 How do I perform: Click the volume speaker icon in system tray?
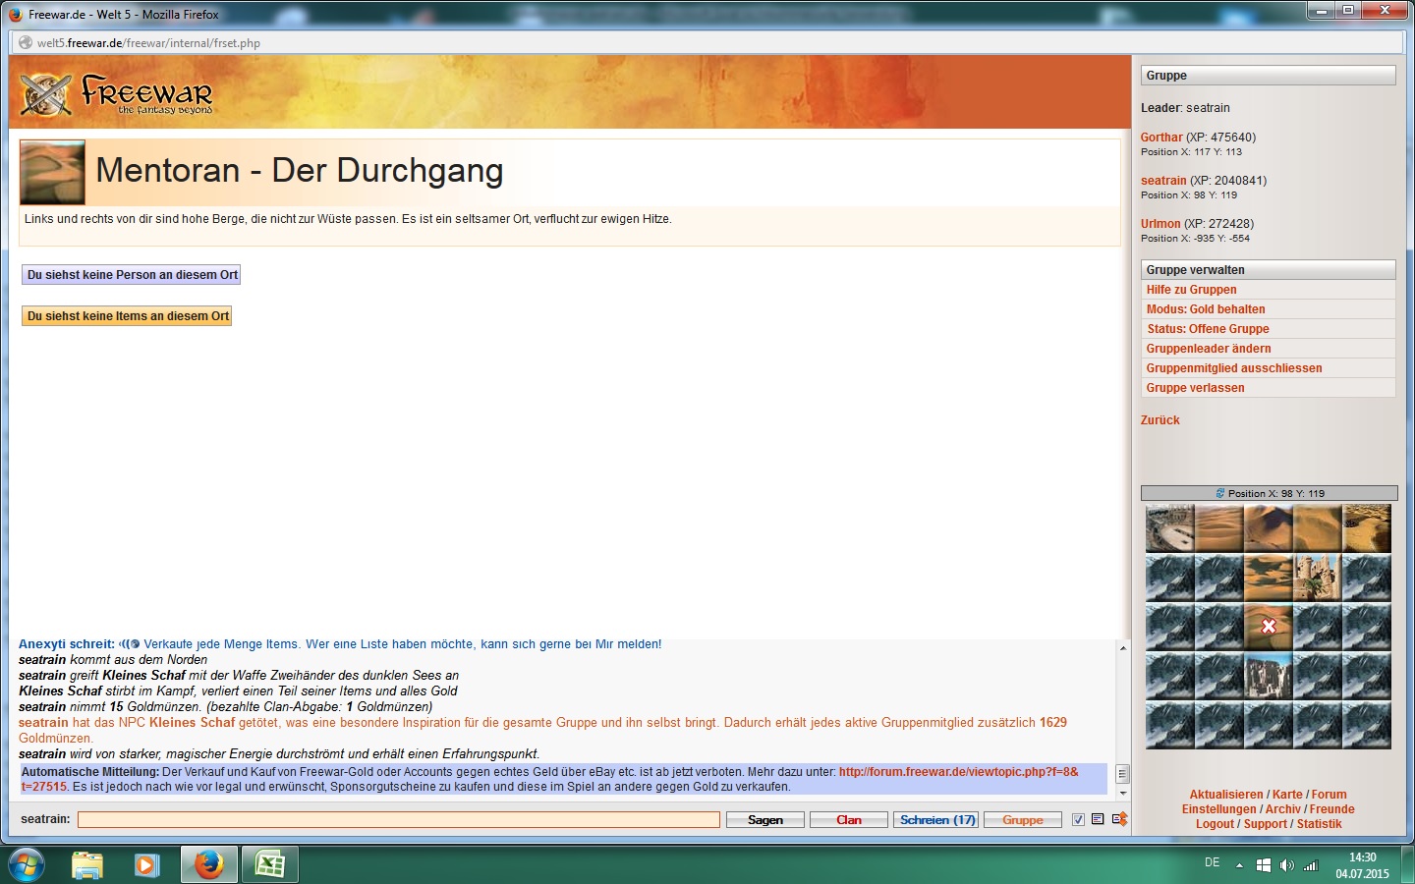[1286, 865]
